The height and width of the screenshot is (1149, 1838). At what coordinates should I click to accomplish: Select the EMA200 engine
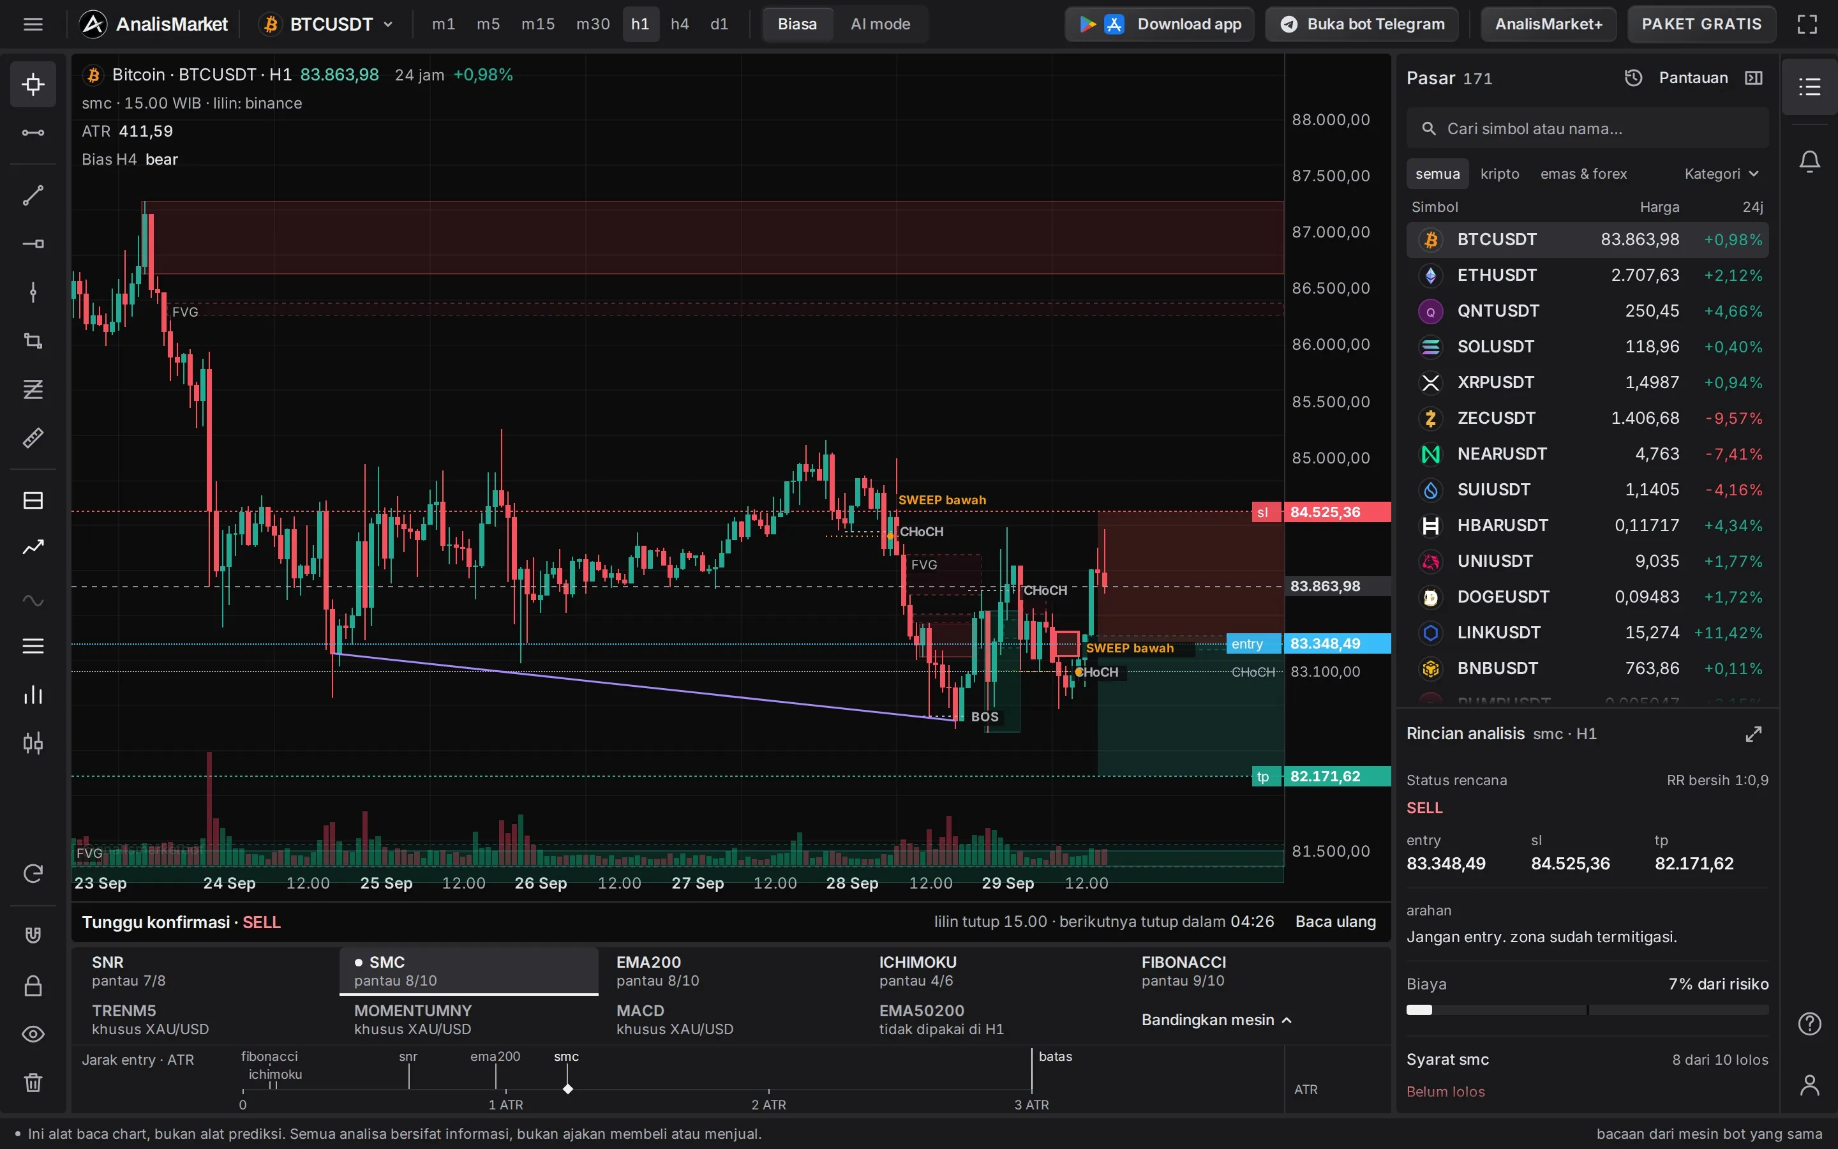point(731,971)
